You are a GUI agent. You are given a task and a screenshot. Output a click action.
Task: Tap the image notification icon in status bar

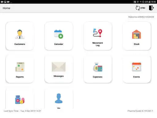pos(5,2)
